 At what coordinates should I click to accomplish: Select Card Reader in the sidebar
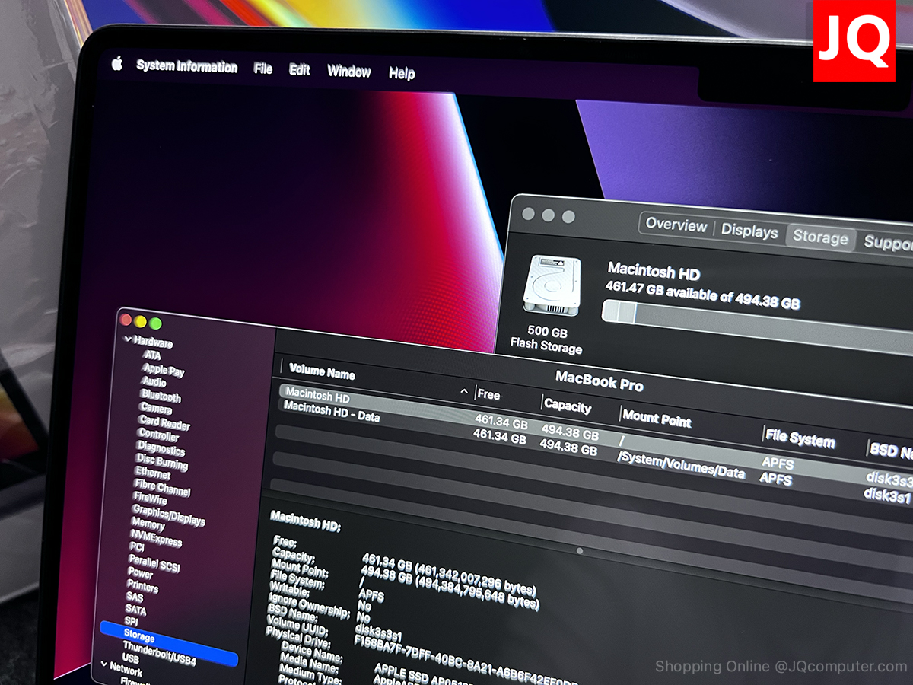pyautogui.click(x=164, y=424)
